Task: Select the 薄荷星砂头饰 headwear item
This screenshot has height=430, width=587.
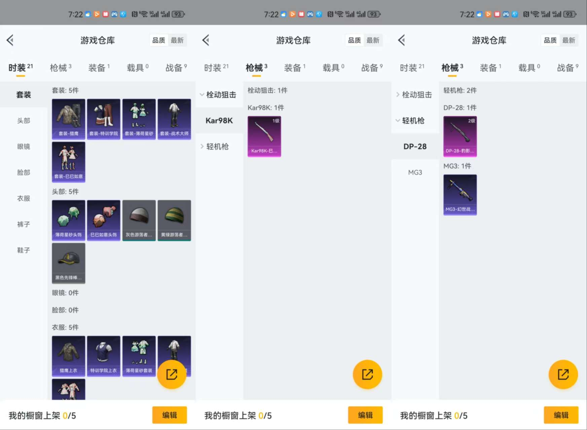Action: [69, 220]
